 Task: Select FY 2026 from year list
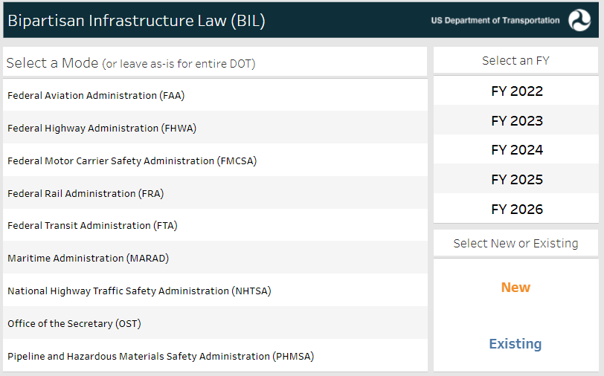(516, 210)
